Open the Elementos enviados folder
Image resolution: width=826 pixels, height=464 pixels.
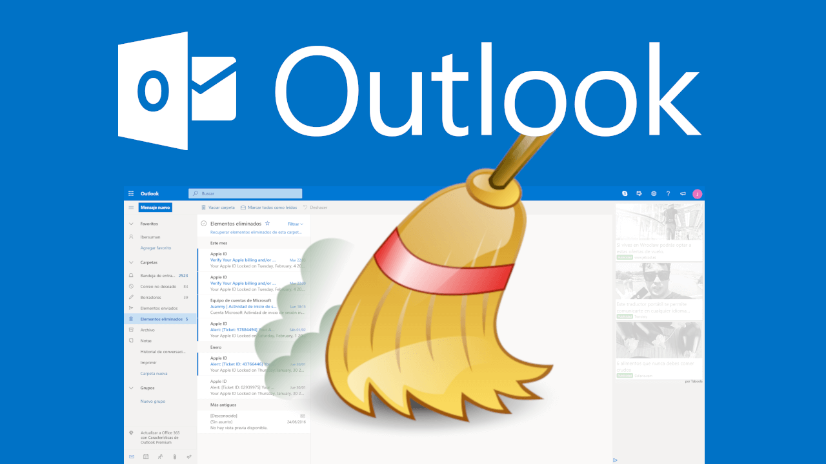(161, 308)
